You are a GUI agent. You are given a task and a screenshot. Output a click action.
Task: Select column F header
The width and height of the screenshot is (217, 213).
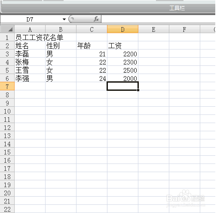click(x=185, y=29)
